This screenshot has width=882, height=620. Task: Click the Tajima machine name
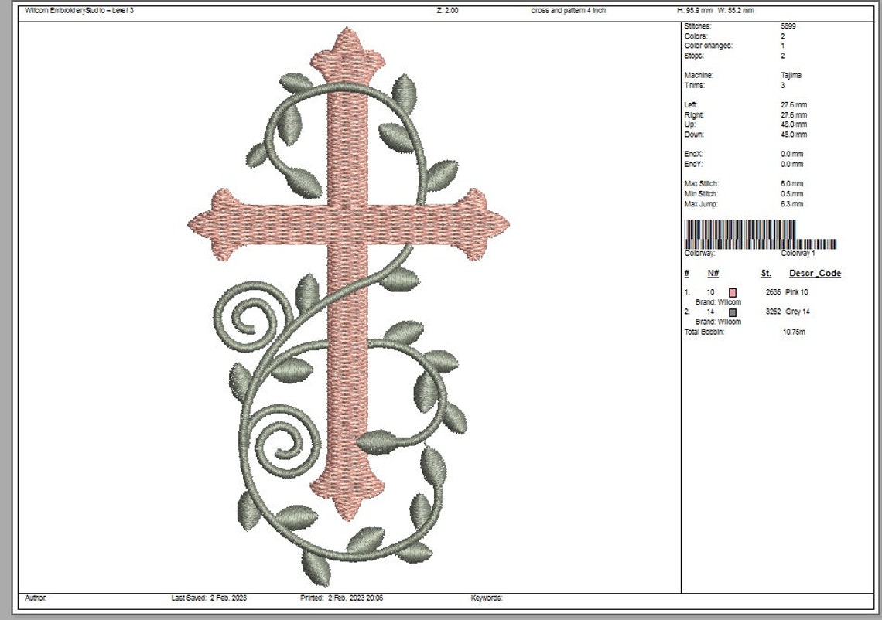791,75
